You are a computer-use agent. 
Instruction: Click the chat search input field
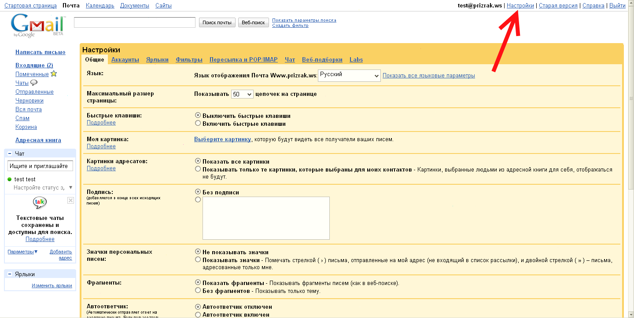click(40, 166)
